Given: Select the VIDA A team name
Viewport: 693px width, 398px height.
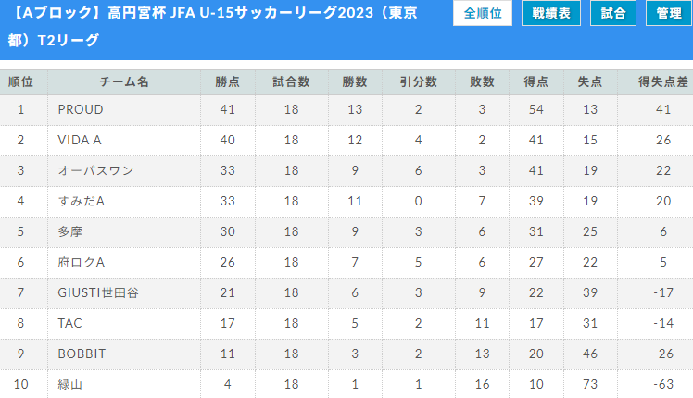Looking at the screenshot, I should click(80, 140).
